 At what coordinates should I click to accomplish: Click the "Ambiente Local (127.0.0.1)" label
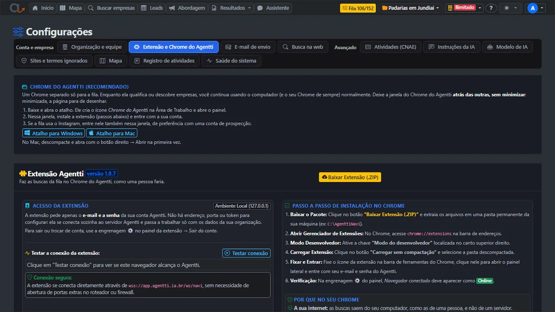pyautogui.click(x=242, y=206)
